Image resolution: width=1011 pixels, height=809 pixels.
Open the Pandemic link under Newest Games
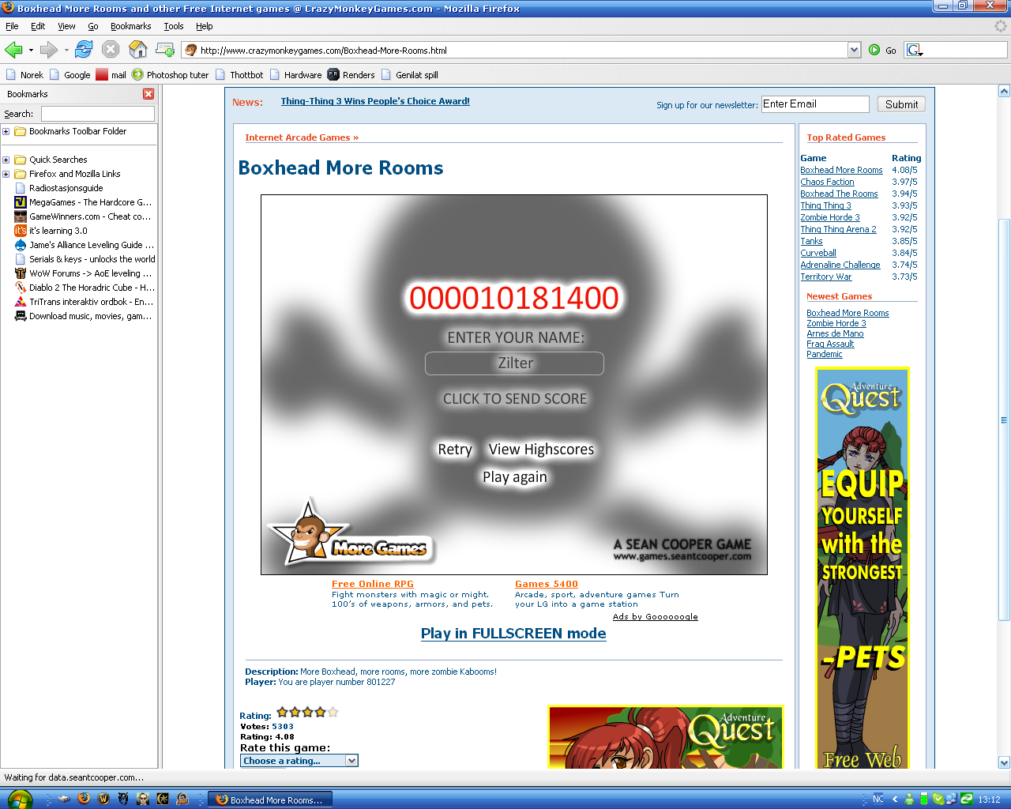[825, 354]
